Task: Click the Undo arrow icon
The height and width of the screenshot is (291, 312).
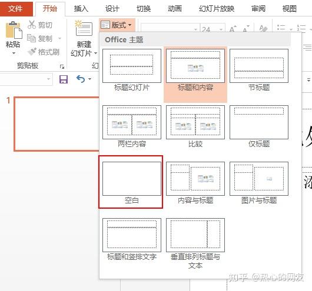Action: pos(81,79)
